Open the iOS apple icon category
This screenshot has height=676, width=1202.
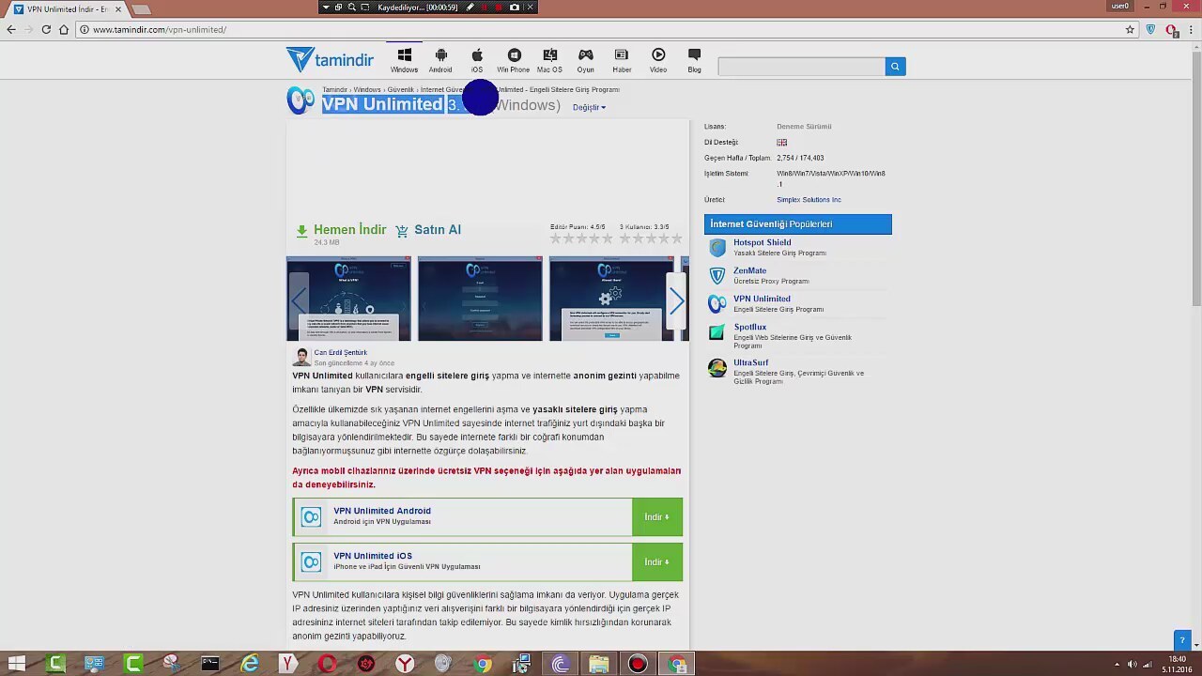pos(477,60)
